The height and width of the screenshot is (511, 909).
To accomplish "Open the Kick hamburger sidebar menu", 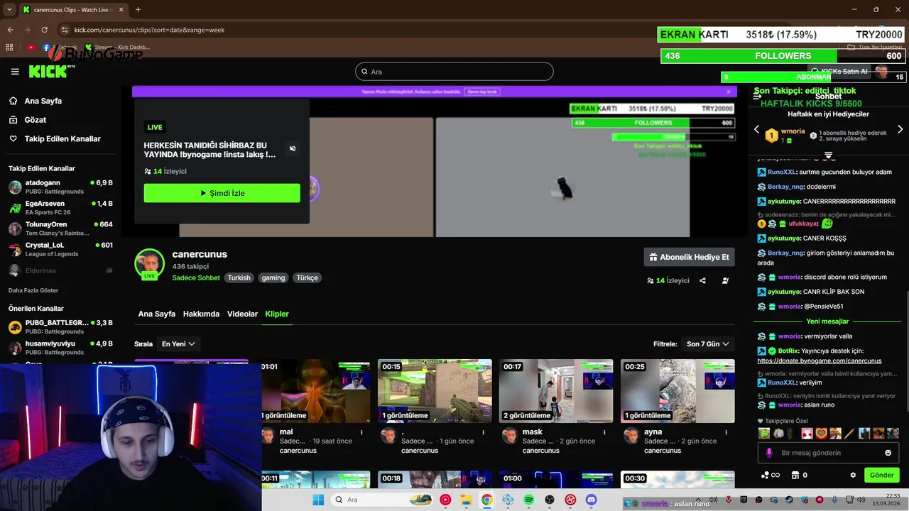I will pos(15,72).
